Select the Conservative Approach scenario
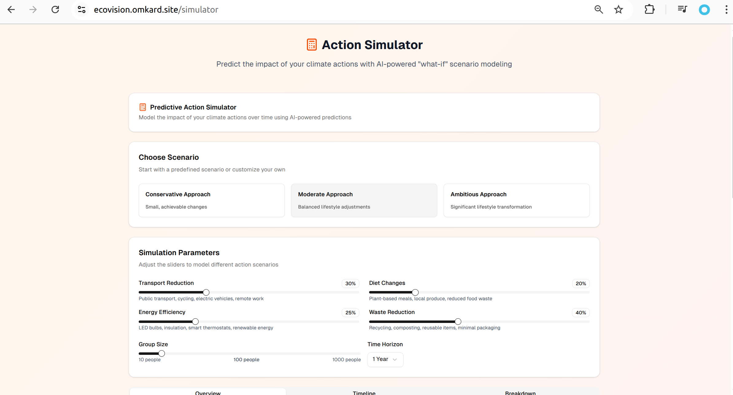The height and width of the screenshot is (395, 733). tap(211, 200)
